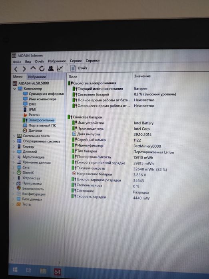Go back with the left arrow toolbar button
This screenshot has height=279, width=209.
(x=16, y=69)
